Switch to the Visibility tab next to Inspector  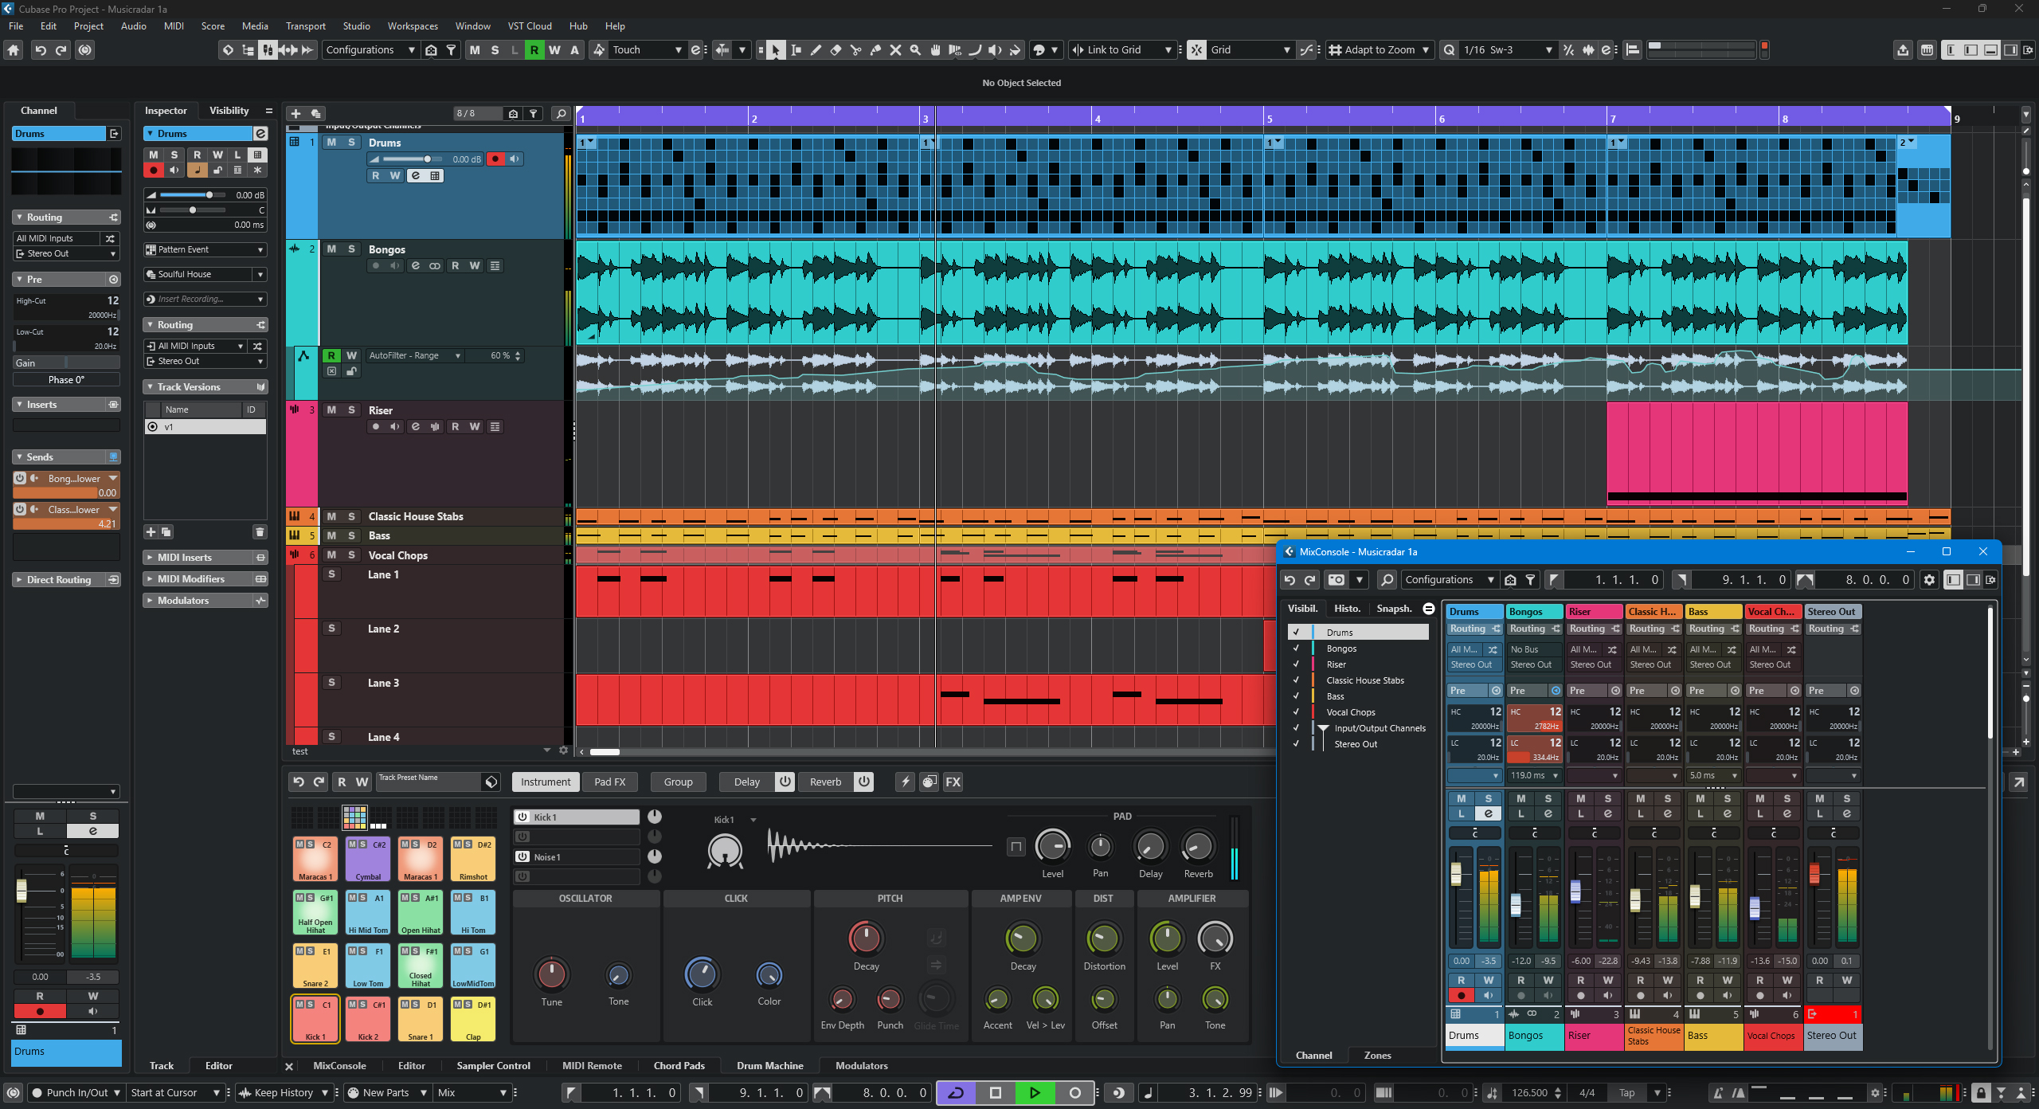tap(229, 111)
